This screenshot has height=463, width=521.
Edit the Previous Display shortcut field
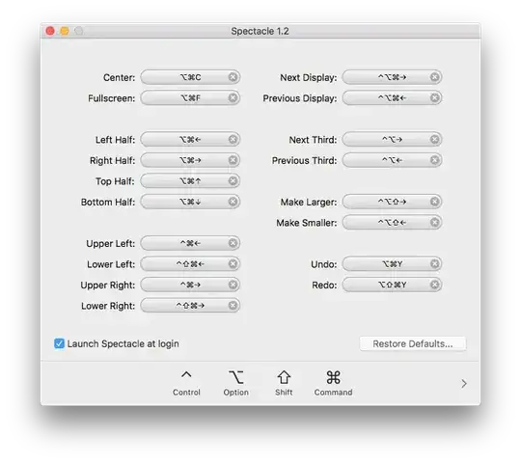click(x=392, y=97)
